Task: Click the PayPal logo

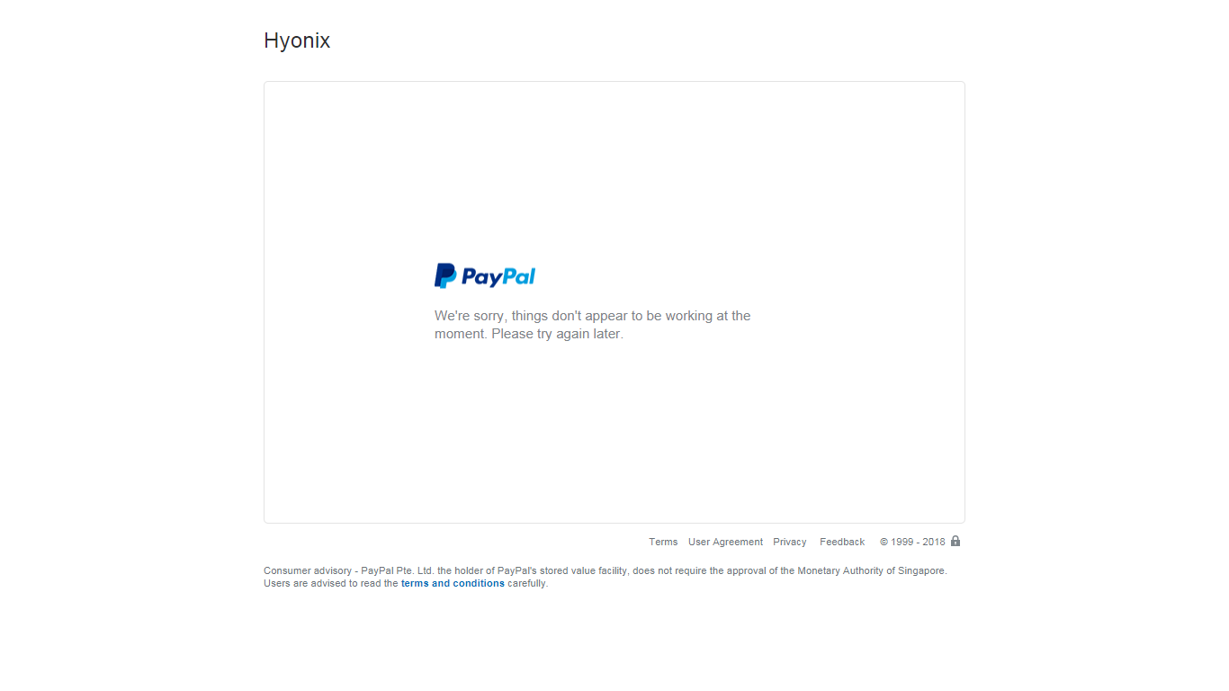Action: [485, 275]
